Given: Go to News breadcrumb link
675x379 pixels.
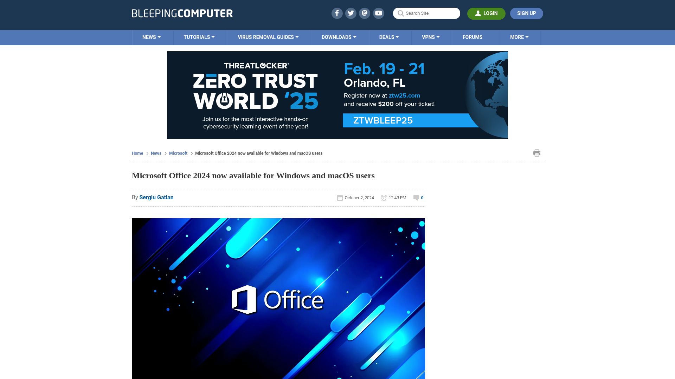Looking at the screenshot, I should tap(156, 153).
